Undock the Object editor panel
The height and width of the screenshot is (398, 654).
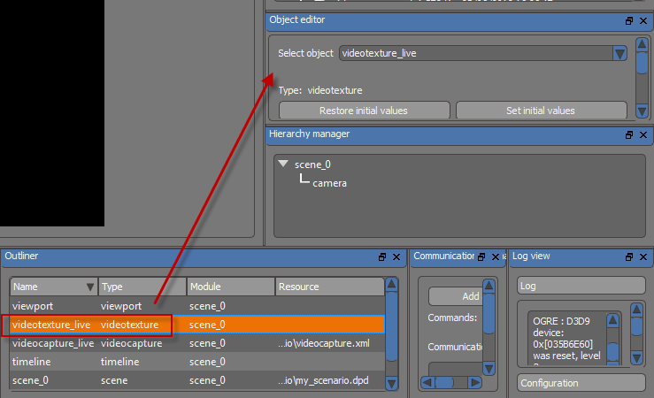click(x=629, y=21)
